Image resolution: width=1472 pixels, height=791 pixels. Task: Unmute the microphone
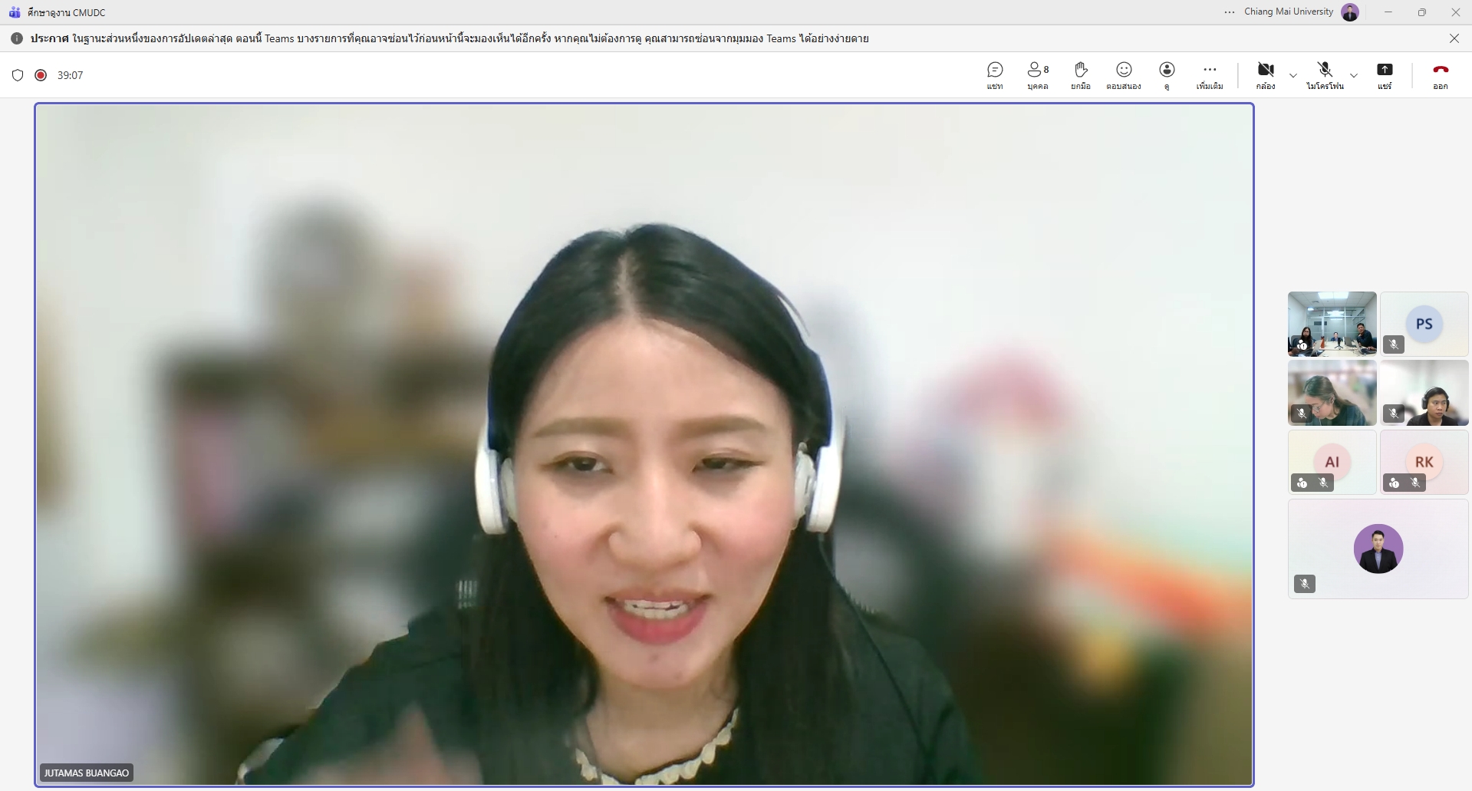(1325, 75)
